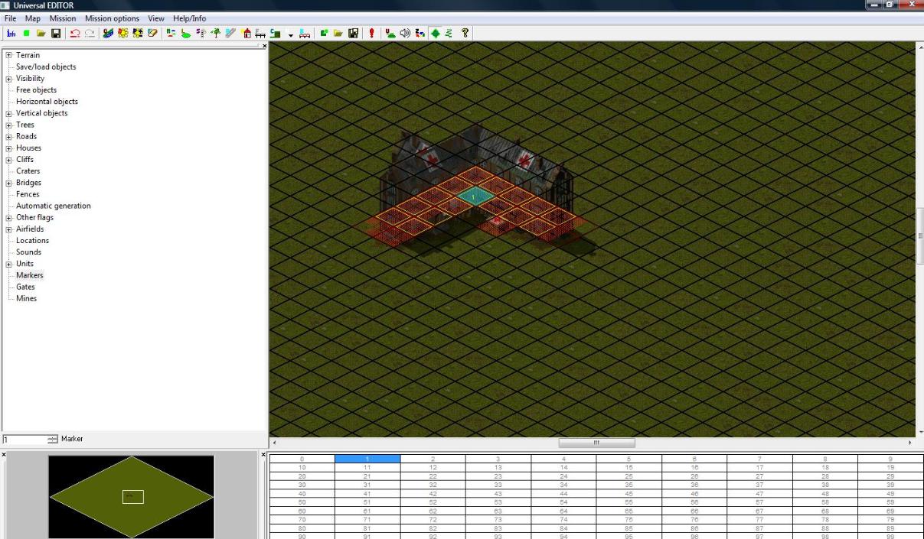Select the tree placement tool icon
The height and width of the screenshot is (539, 924).
(x=215, y=33)
